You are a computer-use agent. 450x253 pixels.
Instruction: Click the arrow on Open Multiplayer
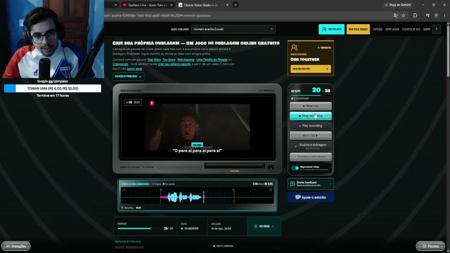click(x=327, y=69)
